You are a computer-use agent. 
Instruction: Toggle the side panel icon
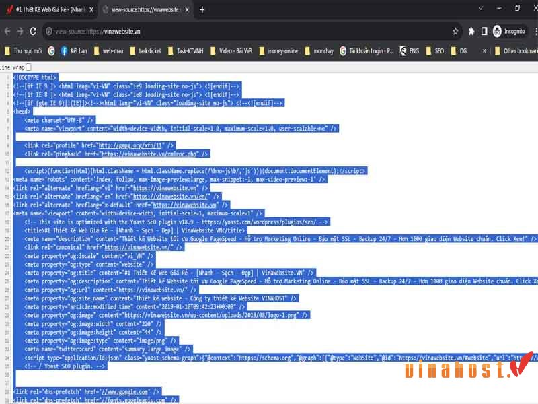click(x=484, y=32)
